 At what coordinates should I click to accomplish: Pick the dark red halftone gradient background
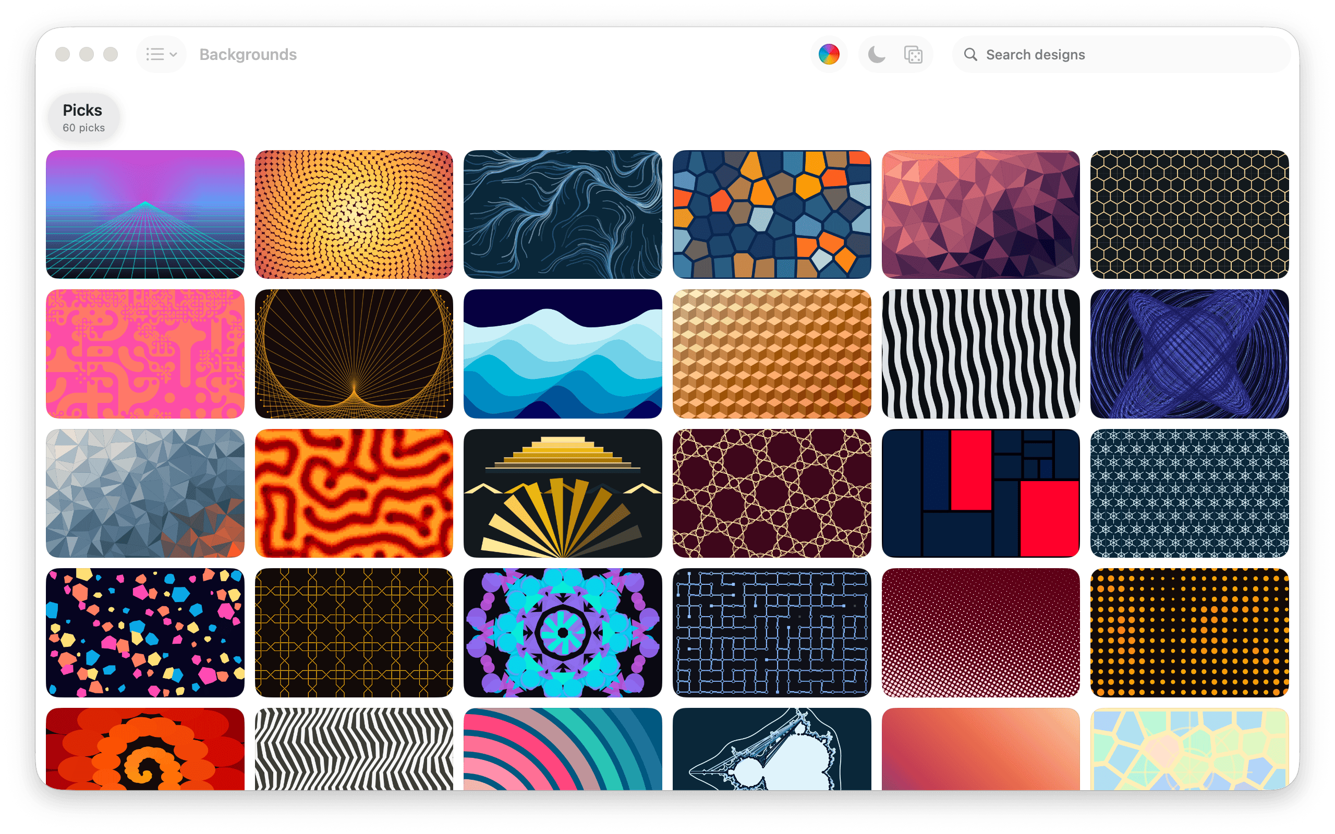click(981, 633)
